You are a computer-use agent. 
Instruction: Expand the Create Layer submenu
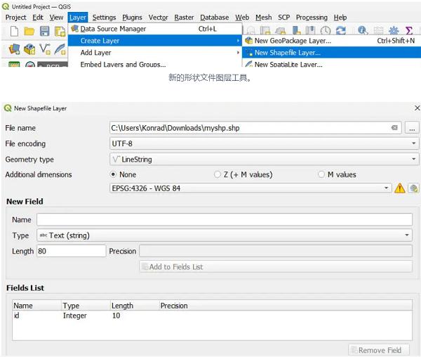coord(155,41)
